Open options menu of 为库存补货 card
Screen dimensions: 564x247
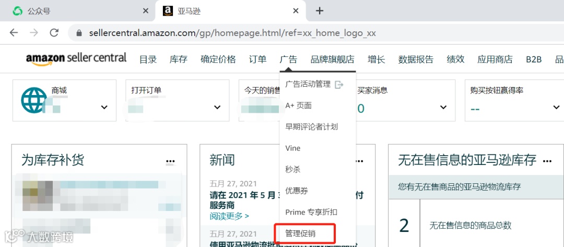[170, 161]
